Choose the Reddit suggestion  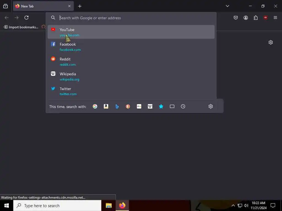click(x=131, y=62)
